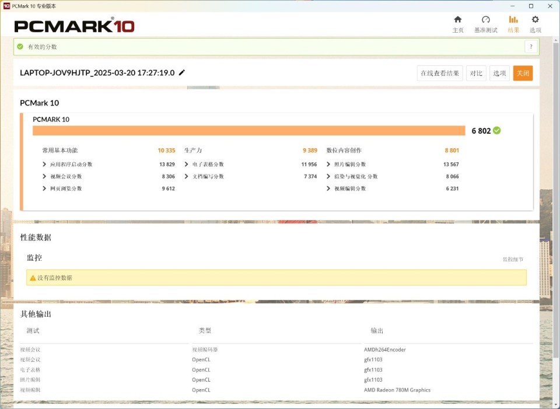Expand the 视频会议分数 row
The width and height of the screenshot is (560, 409).
(44, 176)
